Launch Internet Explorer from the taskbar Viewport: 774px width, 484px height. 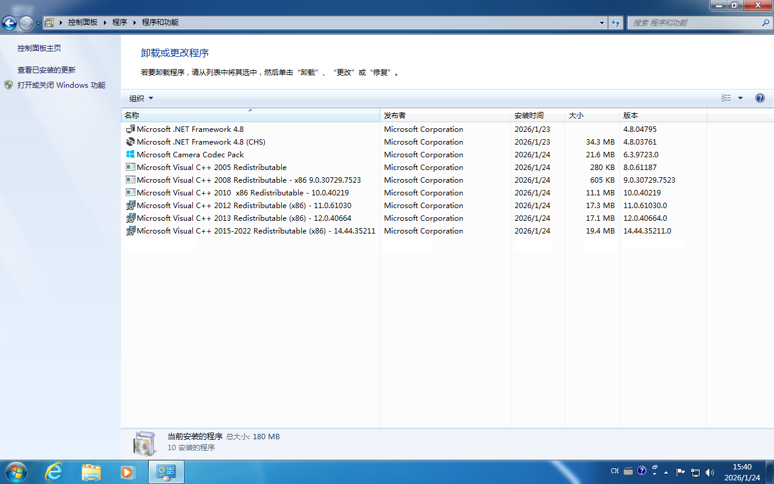tap(54, 471)
